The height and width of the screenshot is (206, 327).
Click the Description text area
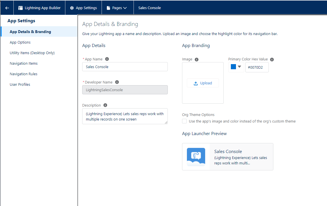click(125, 116)
